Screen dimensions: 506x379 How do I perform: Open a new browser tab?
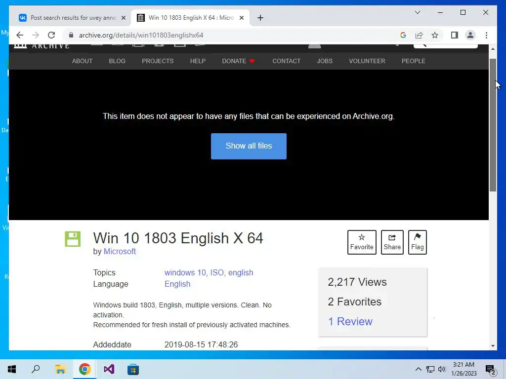[x=260, y=18]
